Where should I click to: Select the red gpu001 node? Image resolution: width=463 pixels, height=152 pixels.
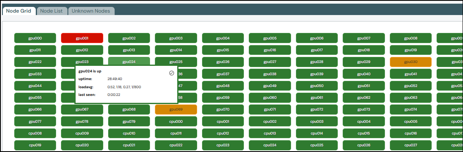pyautogui.click(x=82, y=38)
